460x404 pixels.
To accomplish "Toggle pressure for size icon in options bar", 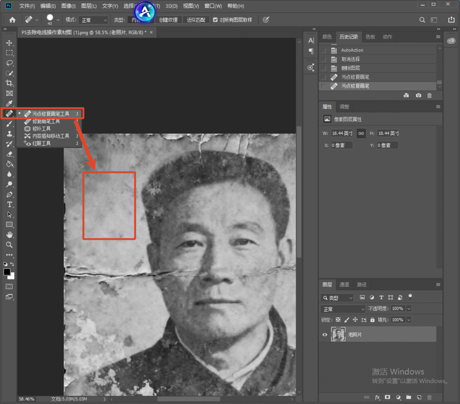I will point(266,20).
